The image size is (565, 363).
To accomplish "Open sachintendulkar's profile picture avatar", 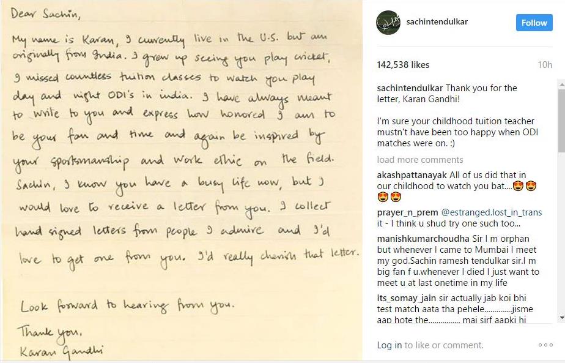I will pos(388,23).
